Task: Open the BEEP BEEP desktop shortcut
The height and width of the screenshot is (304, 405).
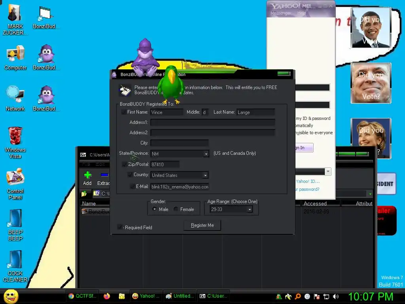Action: (x=15, y=225)
